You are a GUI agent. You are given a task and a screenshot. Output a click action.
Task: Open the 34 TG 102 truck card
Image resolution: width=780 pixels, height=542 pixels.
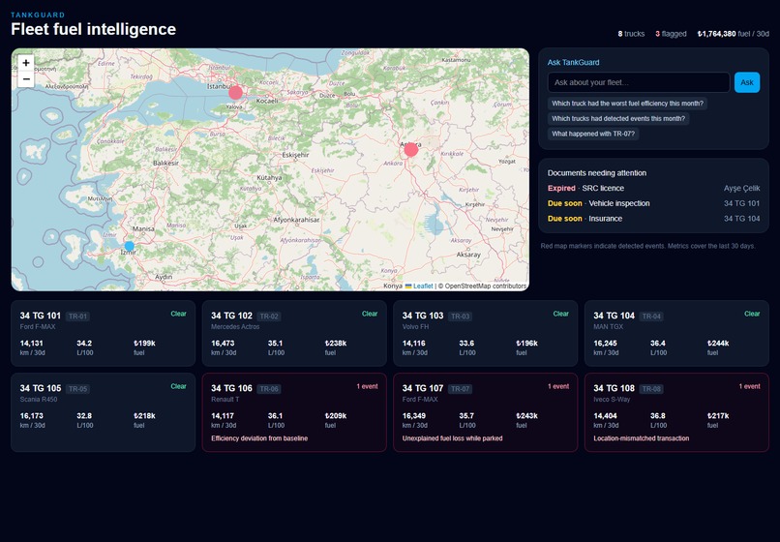tap(294, 334)
